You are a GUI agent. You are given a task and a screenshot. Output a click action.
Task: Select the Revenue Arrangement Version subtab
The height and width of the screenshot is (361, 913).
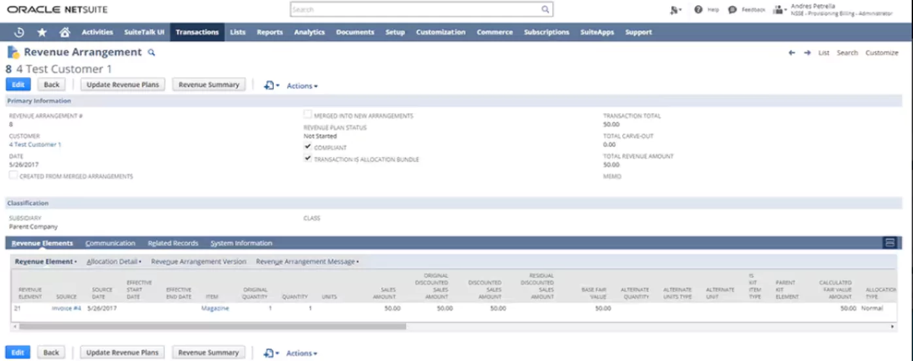[199, 262]
